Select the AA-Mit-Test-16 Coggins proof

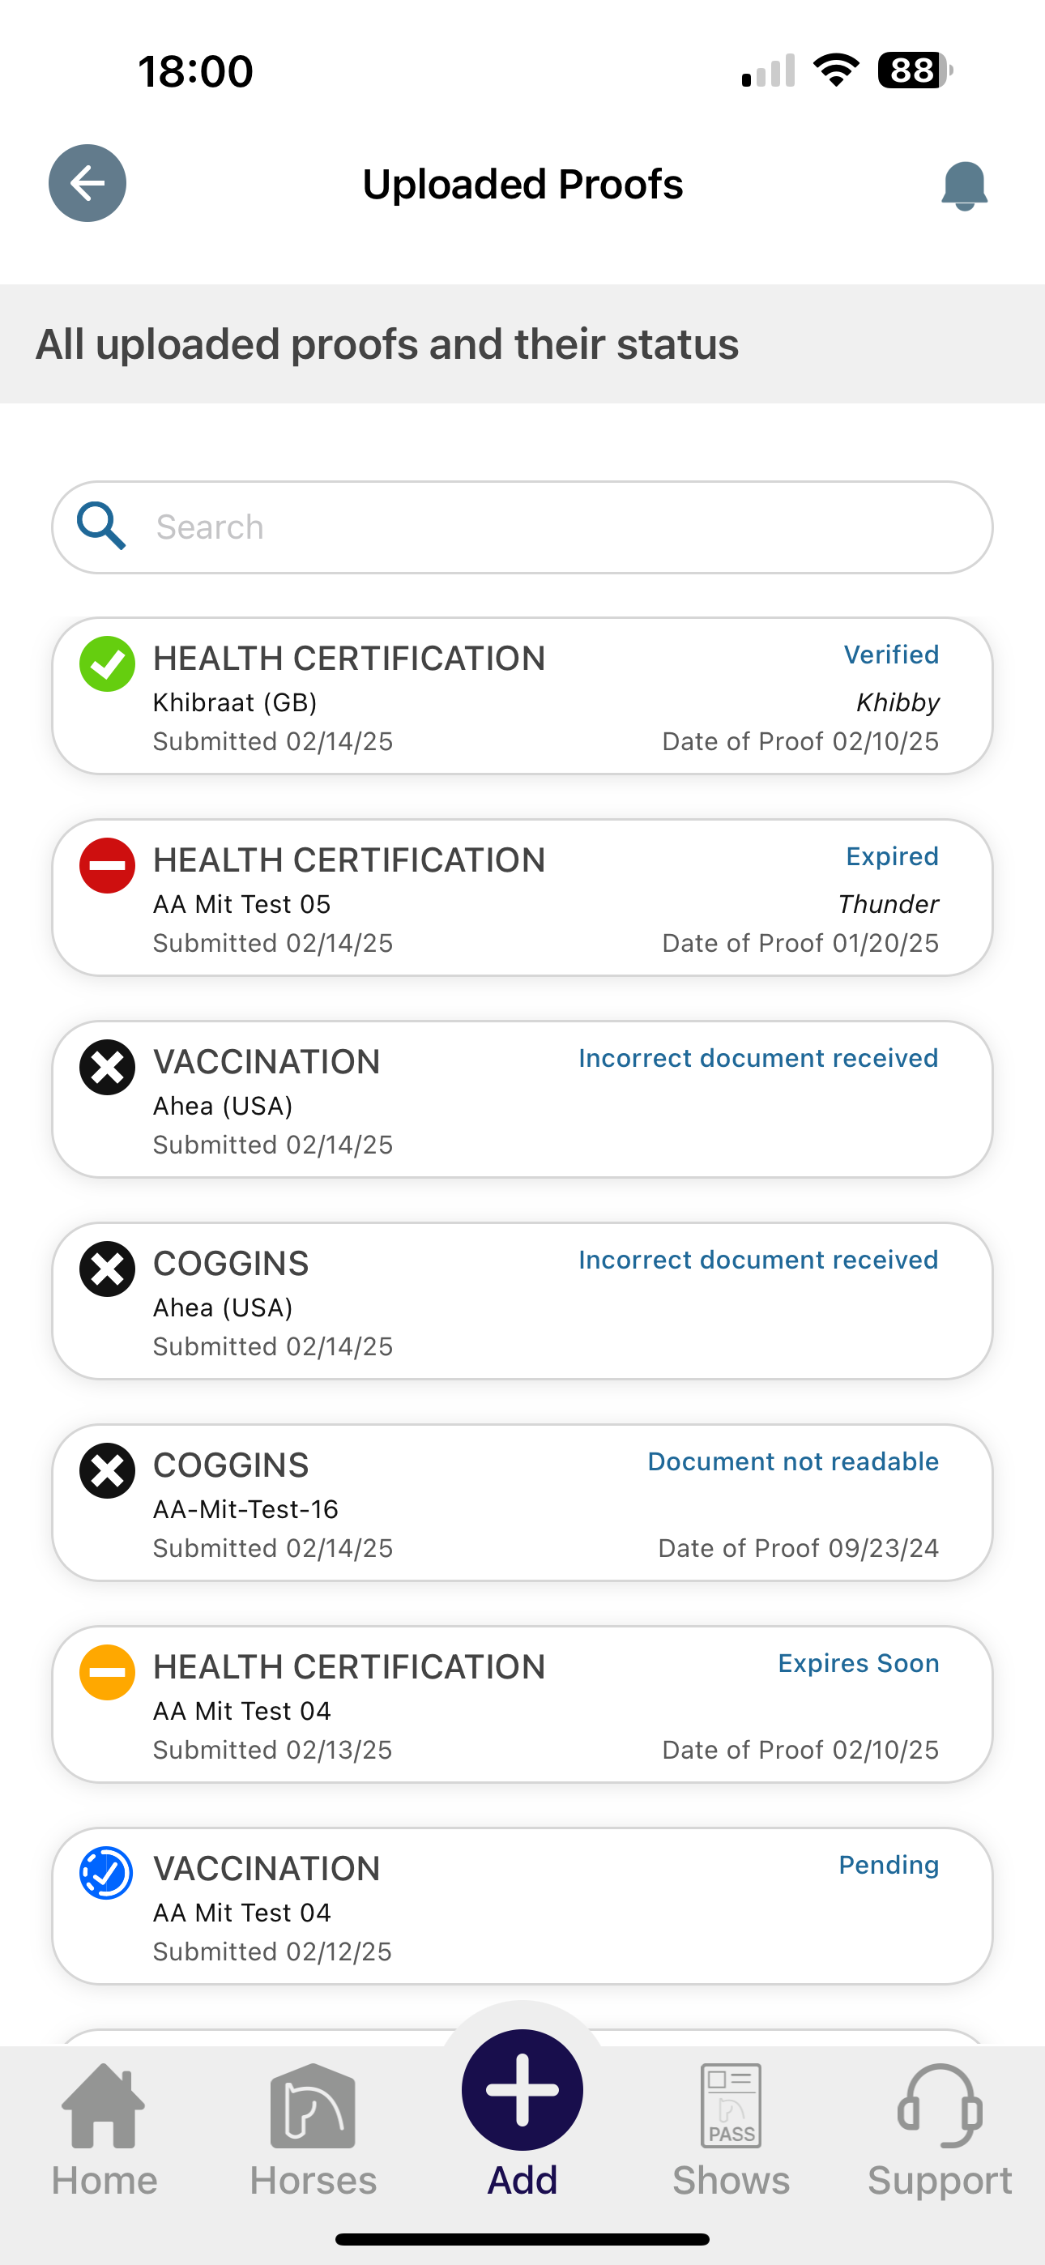522,1503
